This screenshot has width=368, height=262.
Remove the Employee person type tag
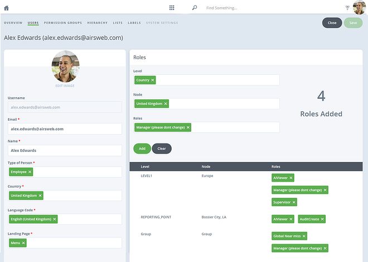click(30, 172)
